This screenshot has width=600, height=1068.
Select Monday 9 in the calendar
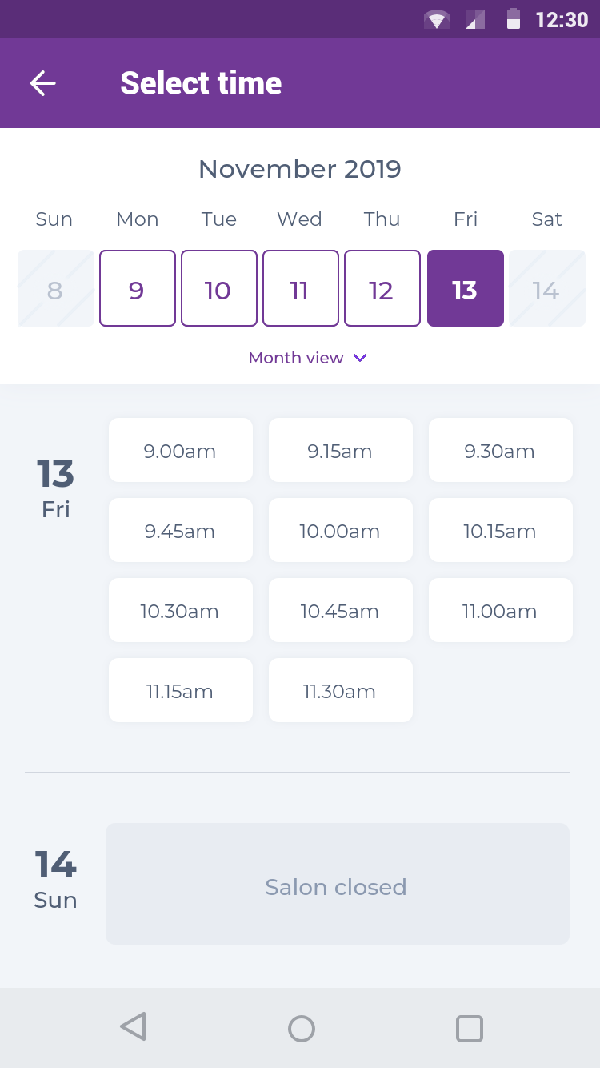pos(138,288)
